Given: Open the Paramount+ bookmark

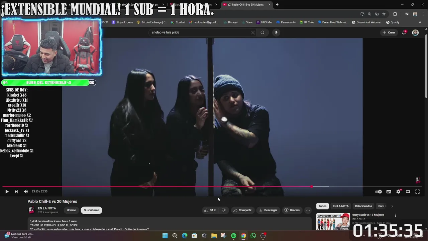Looking at the screenshot, I should tap(286, 22).
